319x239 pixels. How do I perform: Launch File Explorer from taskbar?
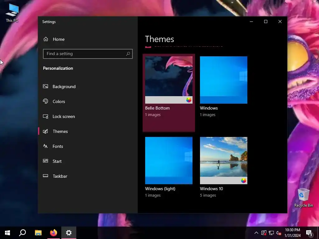tap(38, 233)
